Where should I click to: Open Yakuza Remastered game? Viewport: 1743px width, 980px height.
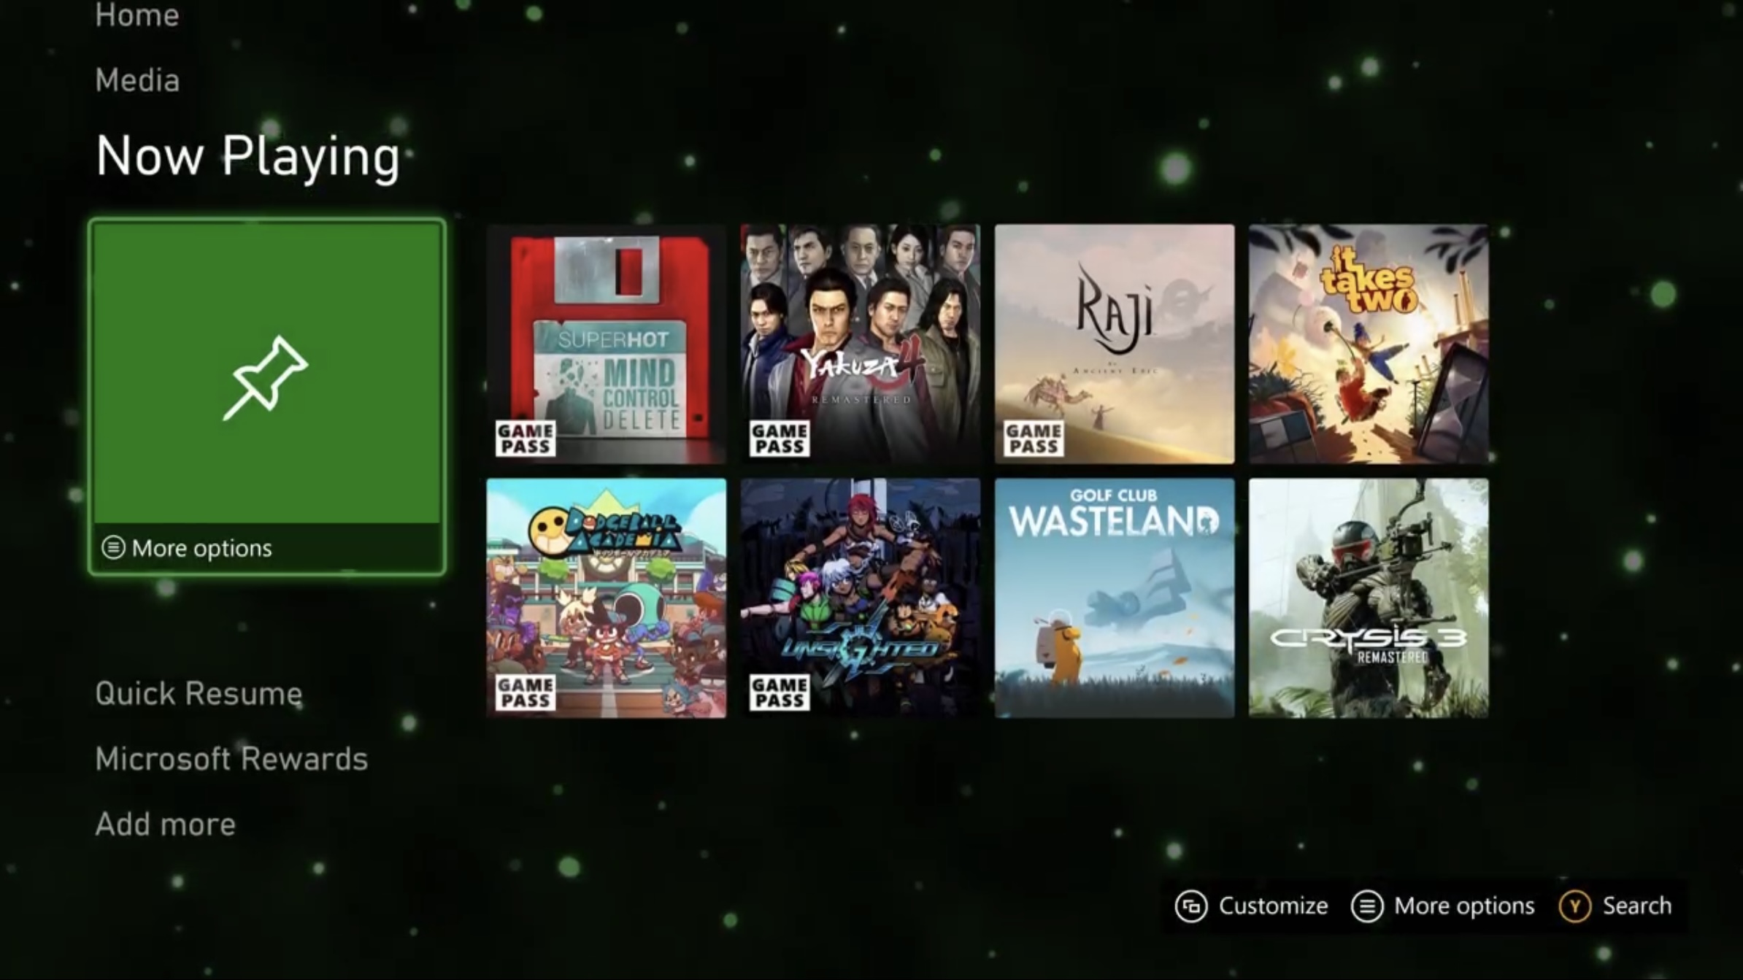[860, 342]
